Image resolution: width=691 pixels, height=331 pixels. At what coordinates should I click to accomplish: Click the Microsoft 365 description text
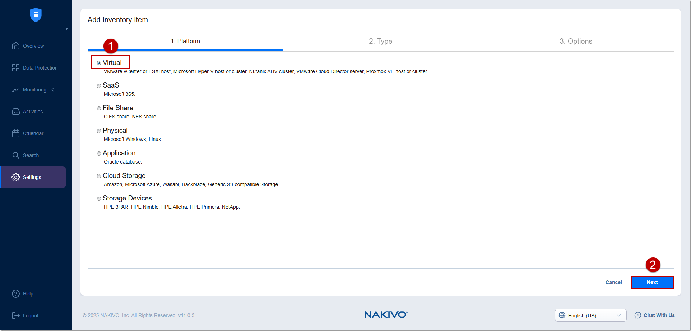[119, 94]
